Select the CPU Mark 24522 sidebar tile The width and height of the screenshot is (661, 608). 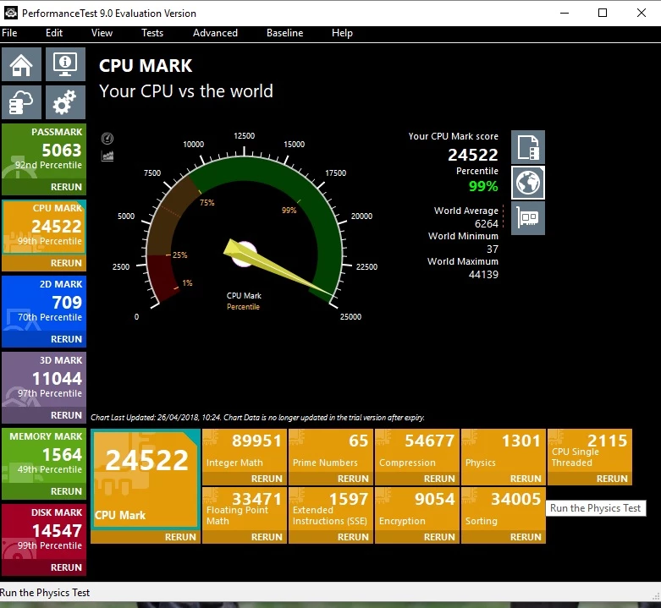coord(44,227)
